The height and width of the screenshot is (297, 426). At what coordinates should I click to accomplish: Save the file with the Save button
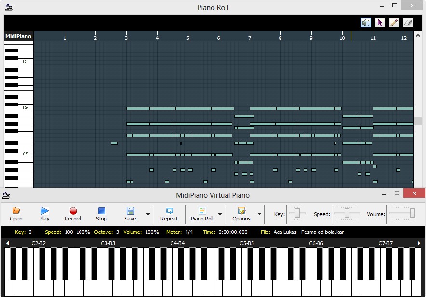(130, 214)
